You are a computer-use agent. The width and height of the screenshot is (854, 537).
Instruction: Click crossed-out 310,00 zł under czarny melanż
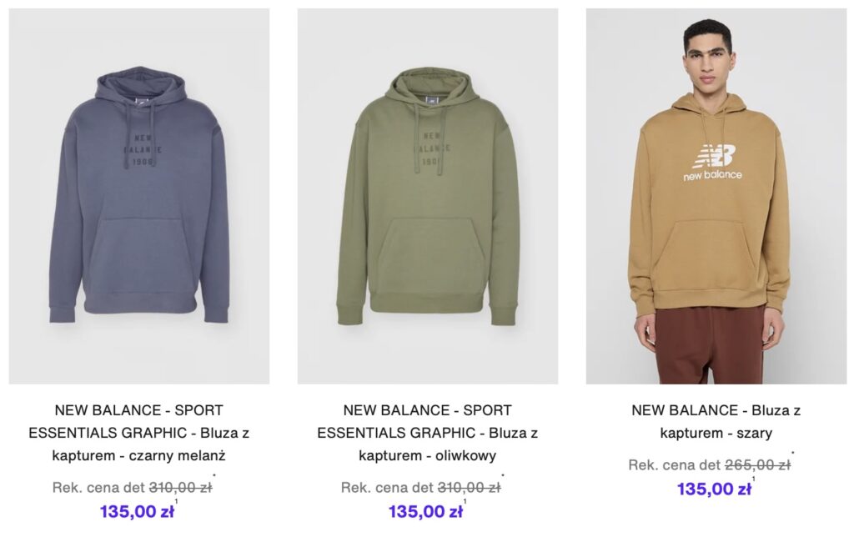[x=180, y=488]
